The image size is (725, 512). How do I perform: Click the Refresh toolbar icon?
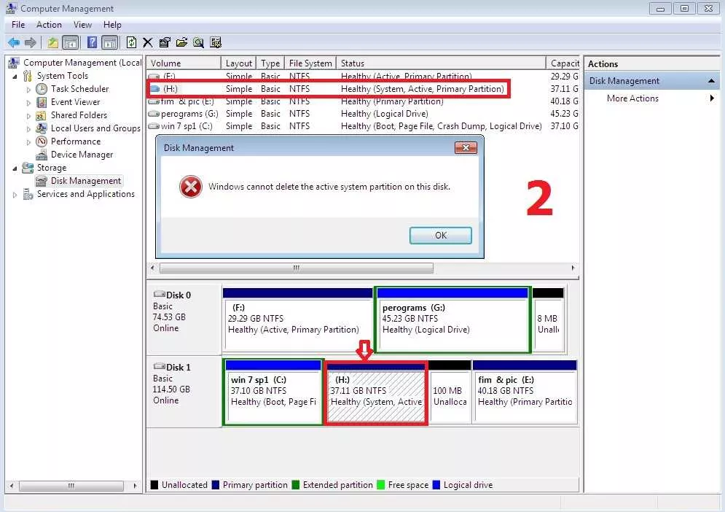coord(131,43)
